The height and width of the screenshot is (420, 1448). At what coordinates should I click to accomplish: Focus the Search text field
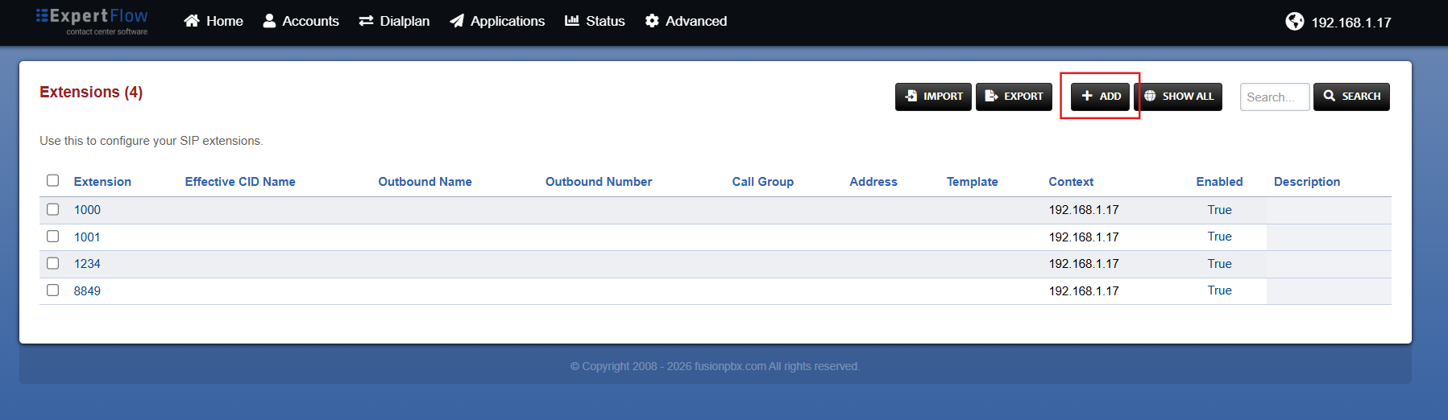click(x=1275, y=97)
